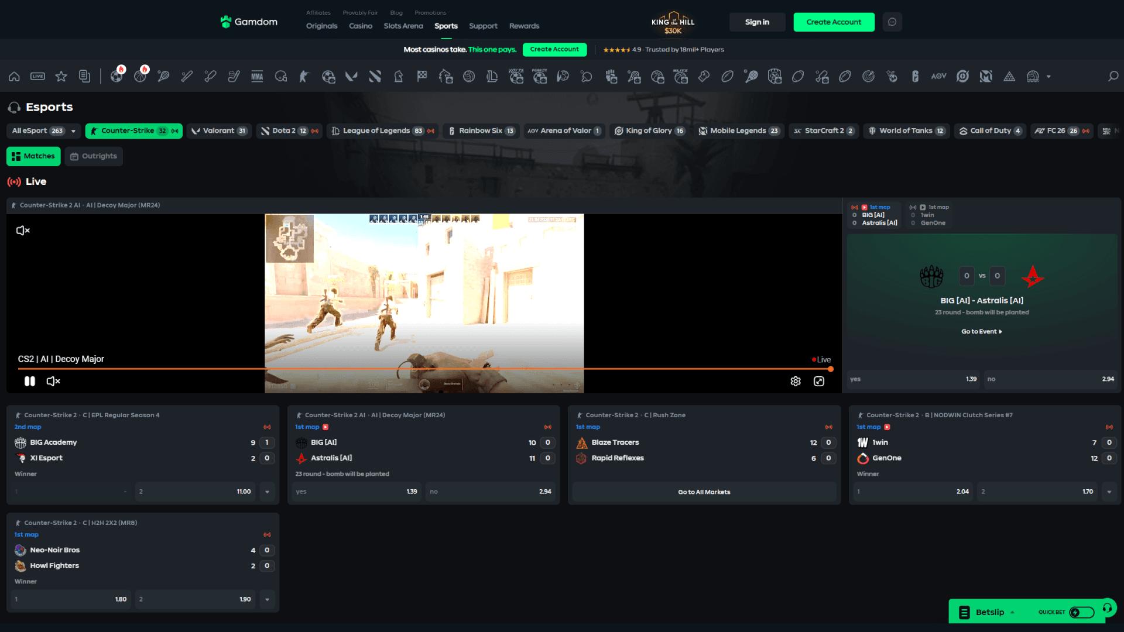
Task: Select Call of Duty esport filter
Action: click(x=990, y=131)
